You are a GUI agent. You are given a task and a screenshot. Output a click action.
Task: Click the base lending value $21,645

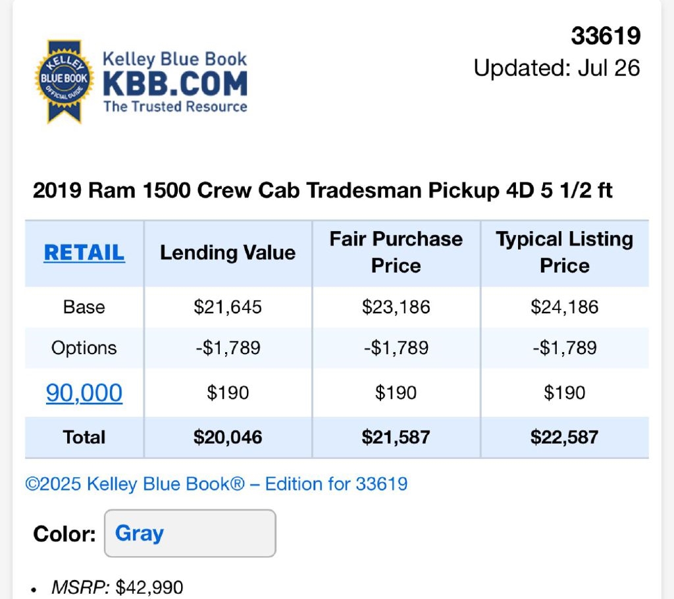coord(228,307)
